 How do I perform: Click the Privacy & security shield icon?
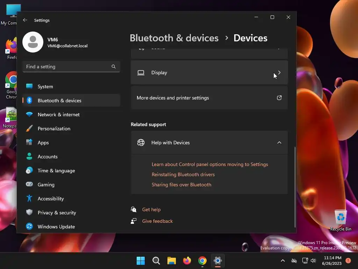[x=29, y=212]
